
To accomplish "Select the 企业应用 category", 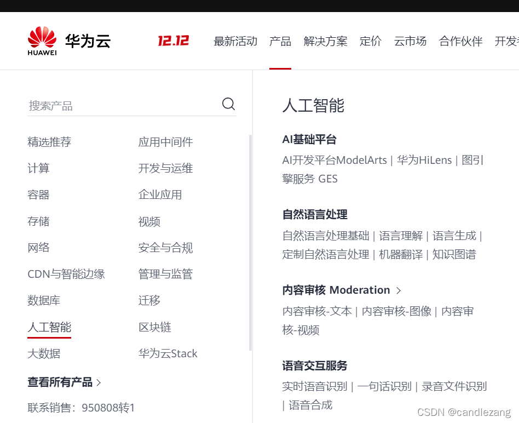I will [160, 195].
